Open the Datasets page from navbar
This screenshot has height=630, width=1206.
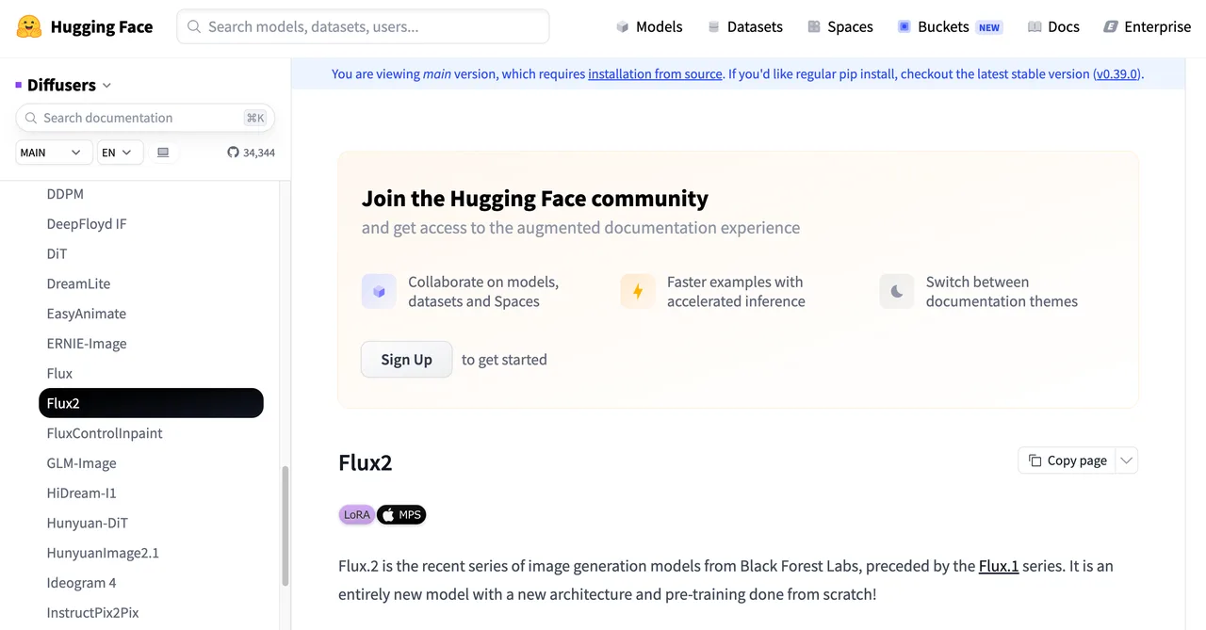pyautogui.click(x=745, y=26)
